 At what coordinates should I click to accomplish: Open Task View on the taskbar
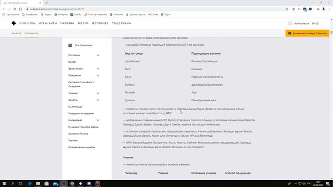(x=21, y=183)
